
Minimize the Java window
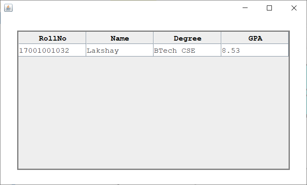pyautogui.click(x=245, y=8)
